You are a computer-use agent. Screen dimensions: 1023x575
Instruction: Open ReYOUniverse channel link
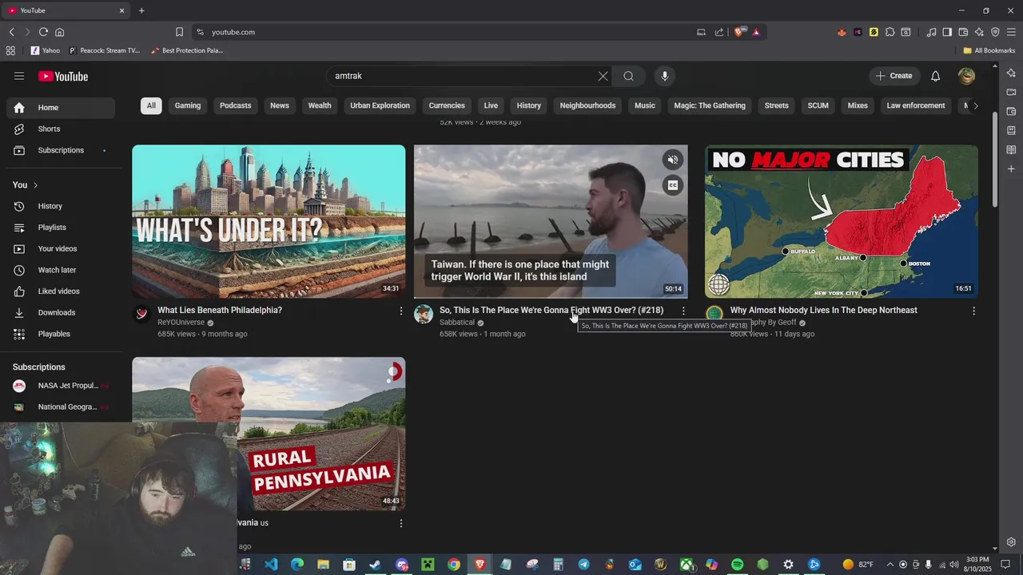(181, 323)
